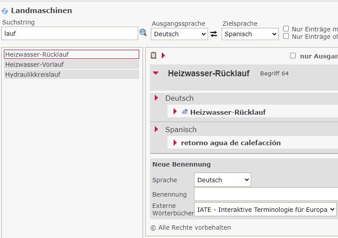The image size is (338, 238).
Task: Expand the 'retorno agua de calefacción' term
Action: (175, 143)
